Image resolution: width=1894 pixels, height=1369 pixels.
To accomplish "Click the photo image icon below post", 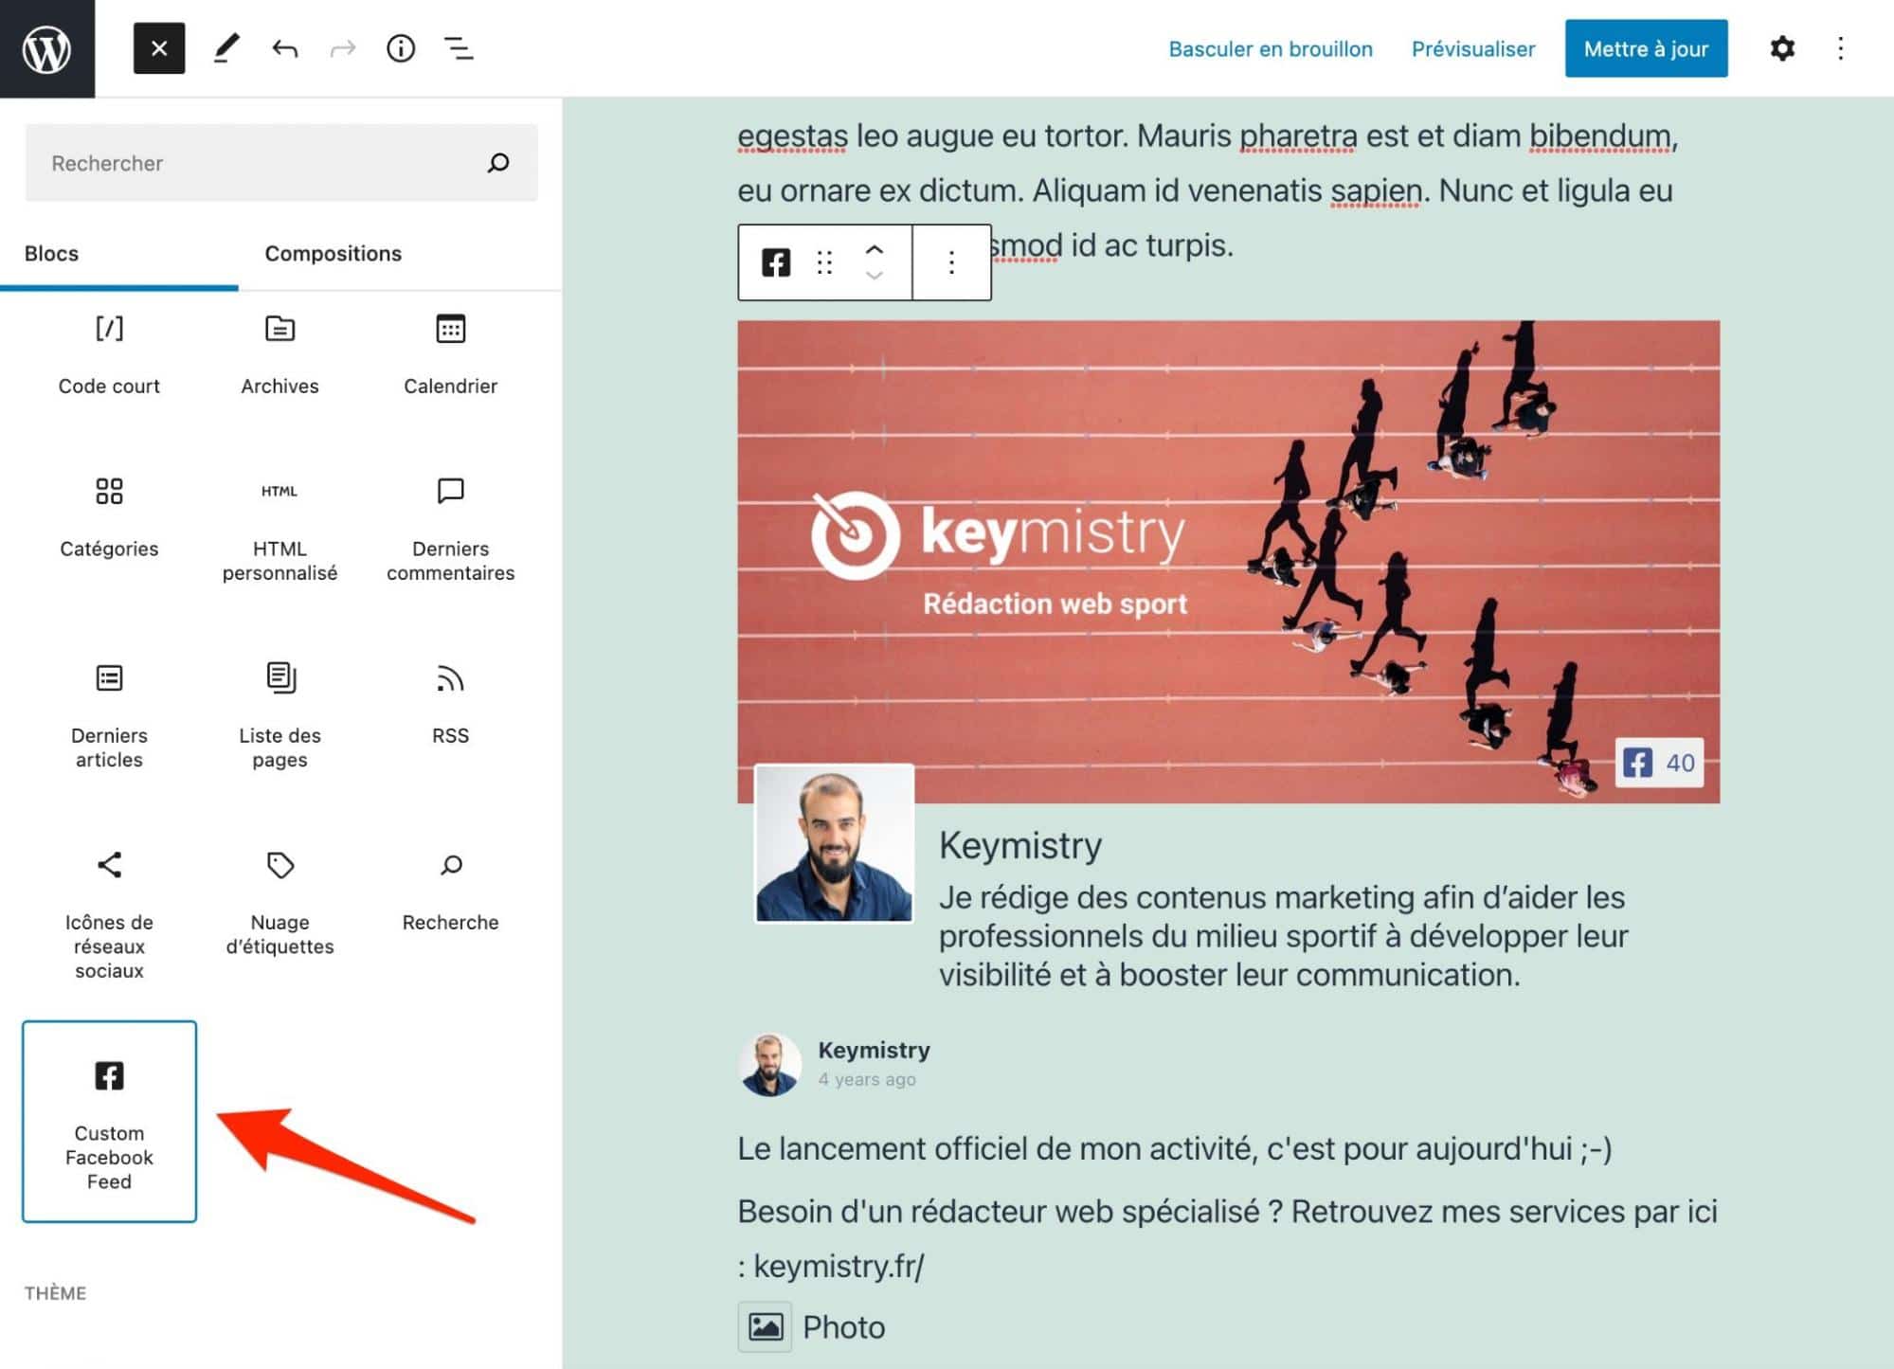I will coord(765,1326).
